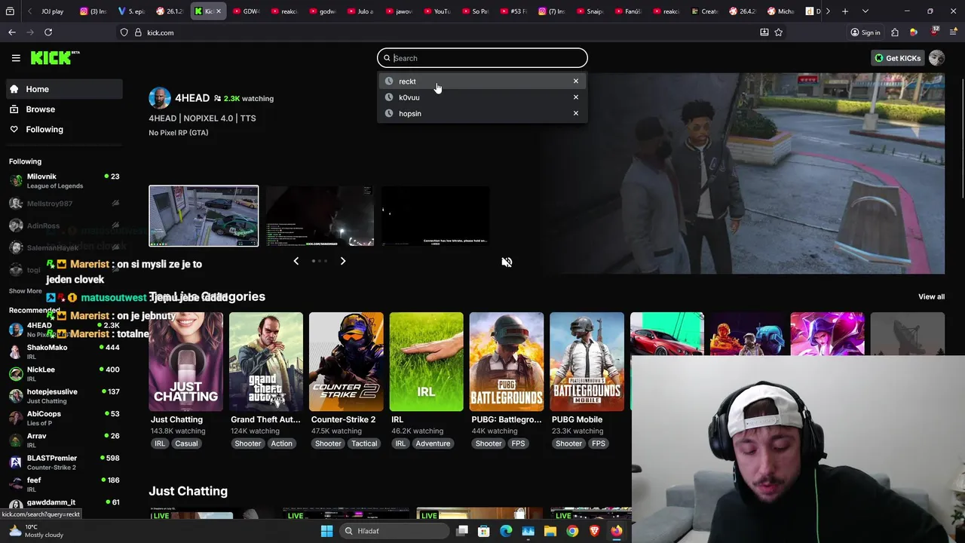
Task: Open Firefox Sign in account button
Action: coord(865,32)
